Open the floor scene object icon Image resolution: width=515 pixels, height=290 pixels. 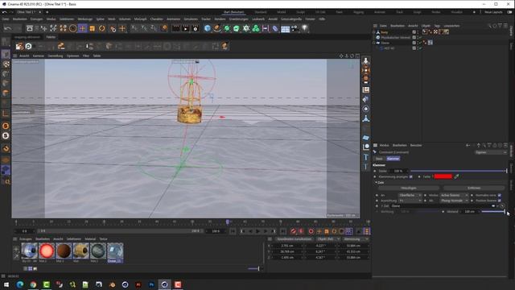(x=285, y=29)
